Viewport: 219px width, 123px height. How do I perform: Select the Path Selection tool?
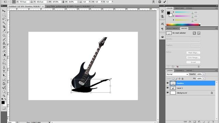(4, 75)
